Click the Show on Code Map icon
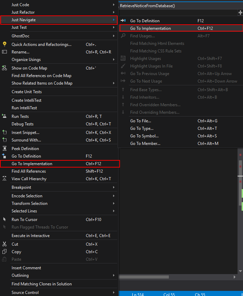 (x=4, y=68)
